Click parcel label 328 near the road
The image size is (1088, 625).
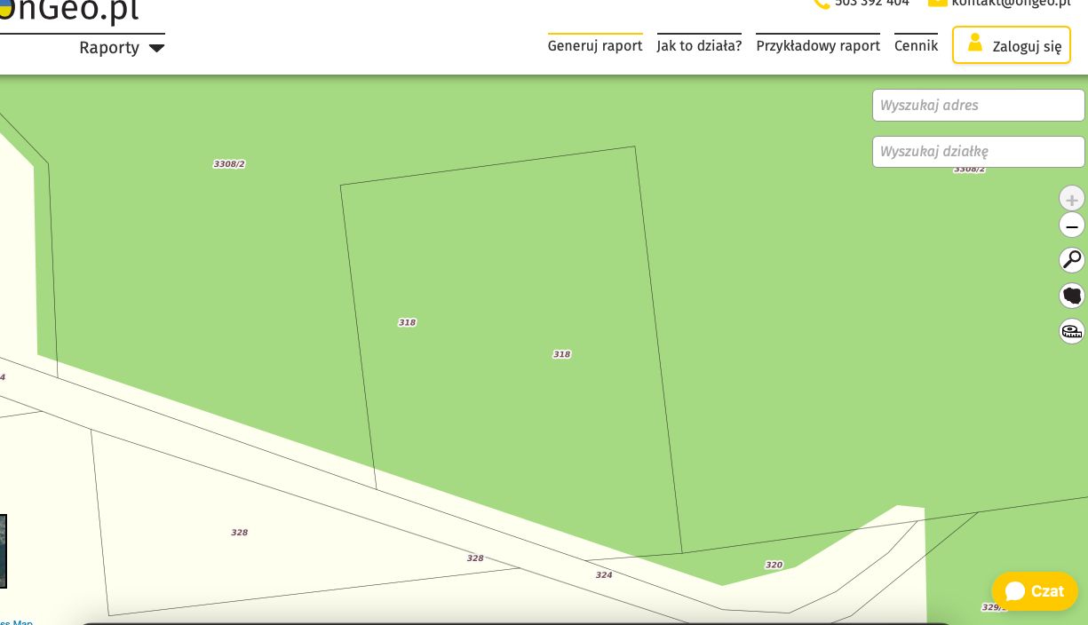click(x=475, y=558)
